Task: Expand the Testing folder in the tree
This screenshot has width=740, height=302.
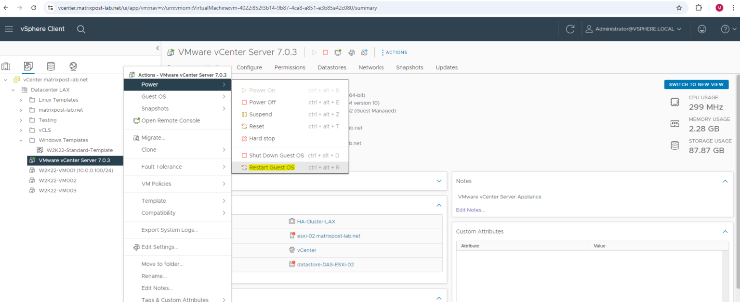Action: coord(21,119)
